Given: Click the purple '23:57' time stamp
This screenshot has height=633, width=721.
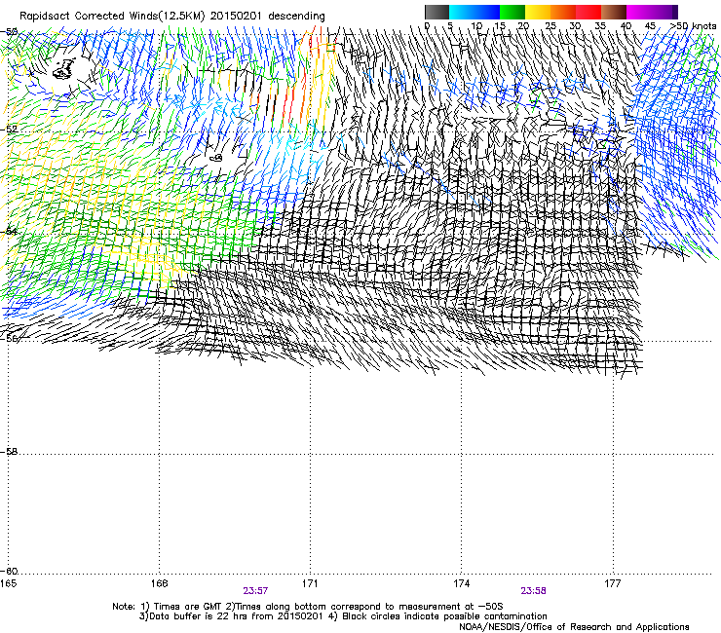Looking at the screenshot, I should [x=255, y=591].
